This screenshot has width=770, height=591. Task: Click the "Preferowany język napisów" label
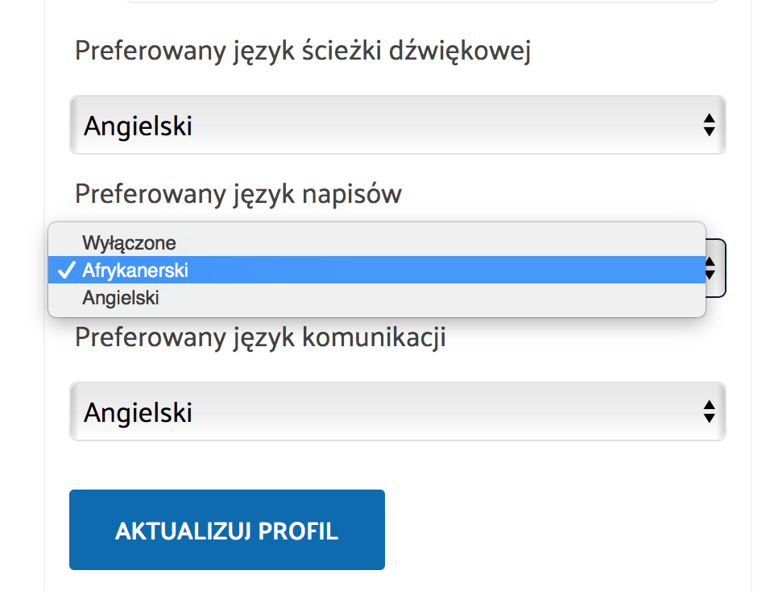click(238, 194)
